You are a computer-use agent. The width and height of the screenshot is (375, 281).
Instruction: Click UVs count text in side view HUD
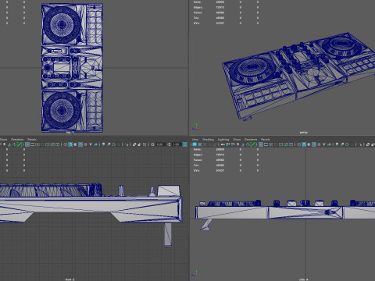click(x=220, y=170)
